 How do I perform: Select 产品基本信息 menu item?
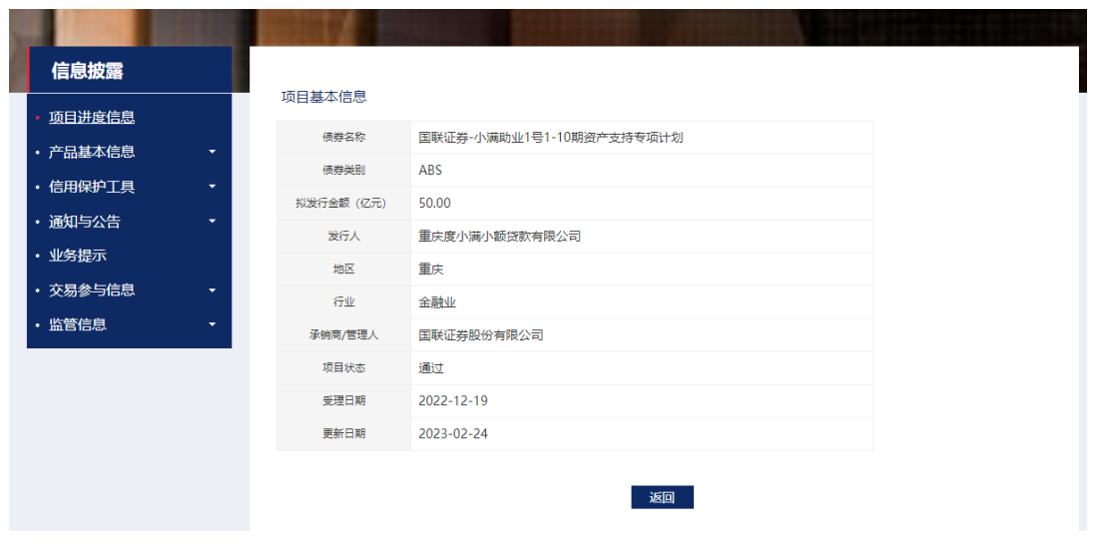tap(92, 152)
